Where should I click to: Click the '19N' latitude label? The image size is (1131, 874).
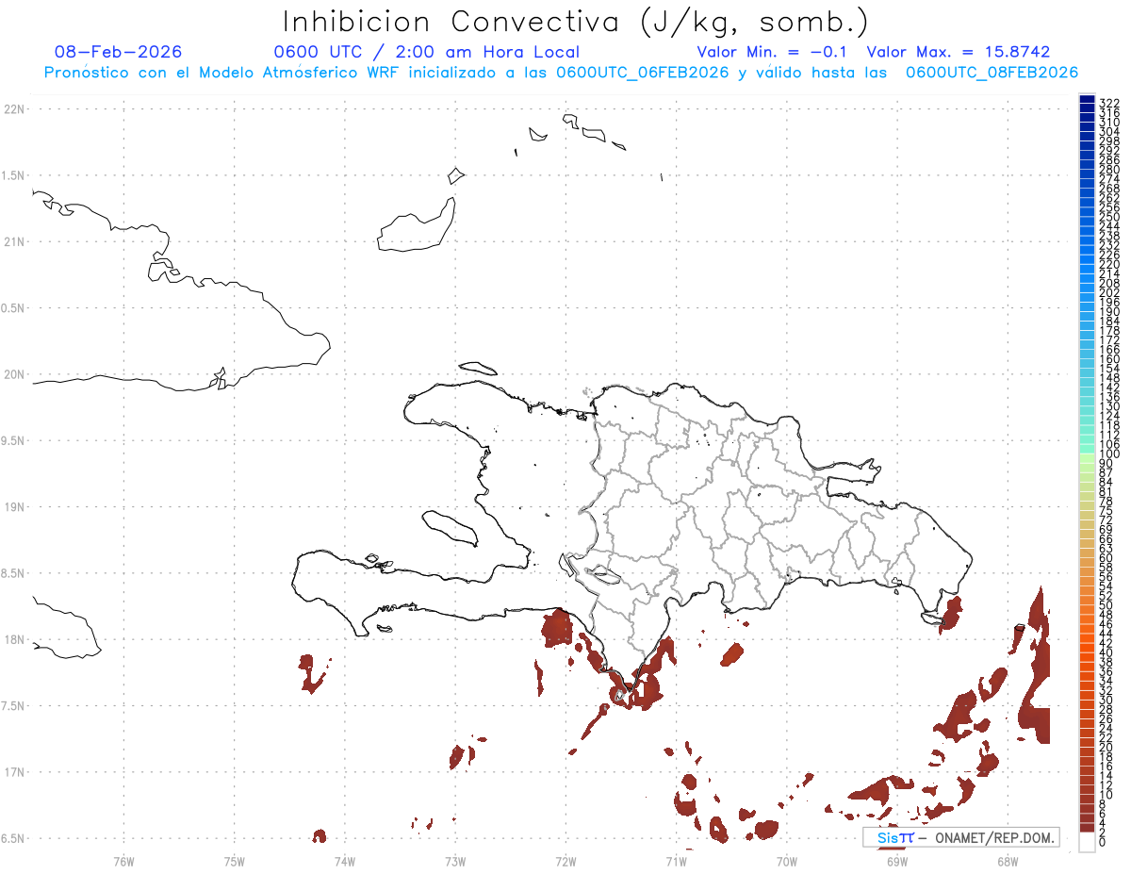tap(13, 506)
